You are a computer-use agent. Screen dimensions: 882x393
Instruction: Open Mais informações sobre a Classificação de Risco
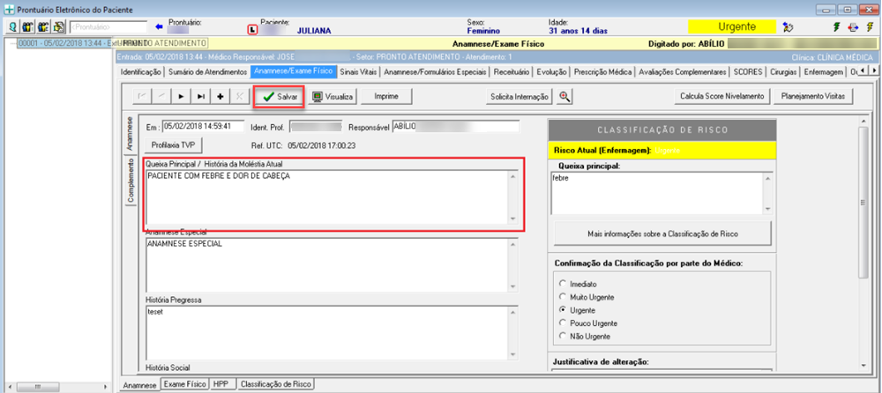click(662, 234)
